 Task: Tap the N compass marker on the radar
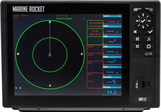click(50, 22)
